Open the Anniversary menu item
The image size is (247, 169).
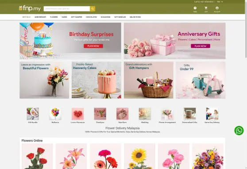[x=40, y=17]
